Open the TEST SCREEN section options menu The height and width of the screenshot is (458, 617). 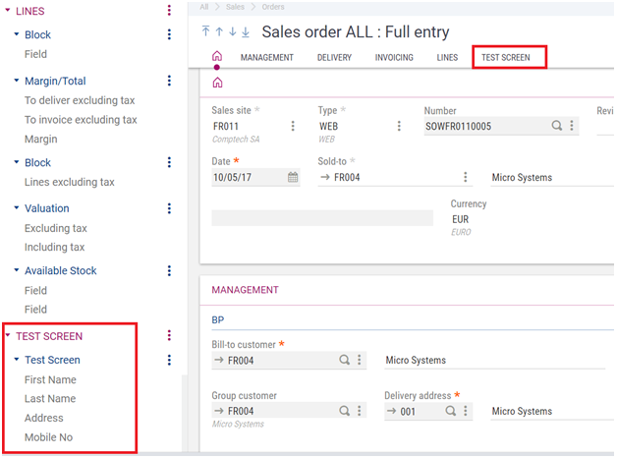pyautogui.click(x=169, y=335)
